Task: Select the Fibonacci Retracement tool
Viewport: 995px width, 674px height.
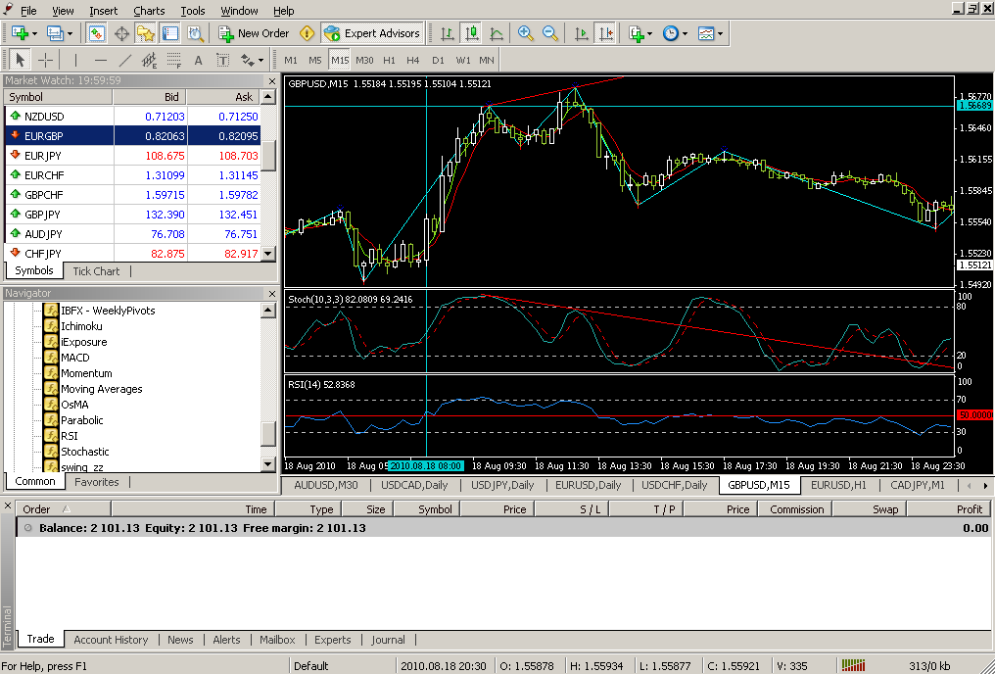Action: 174,60
